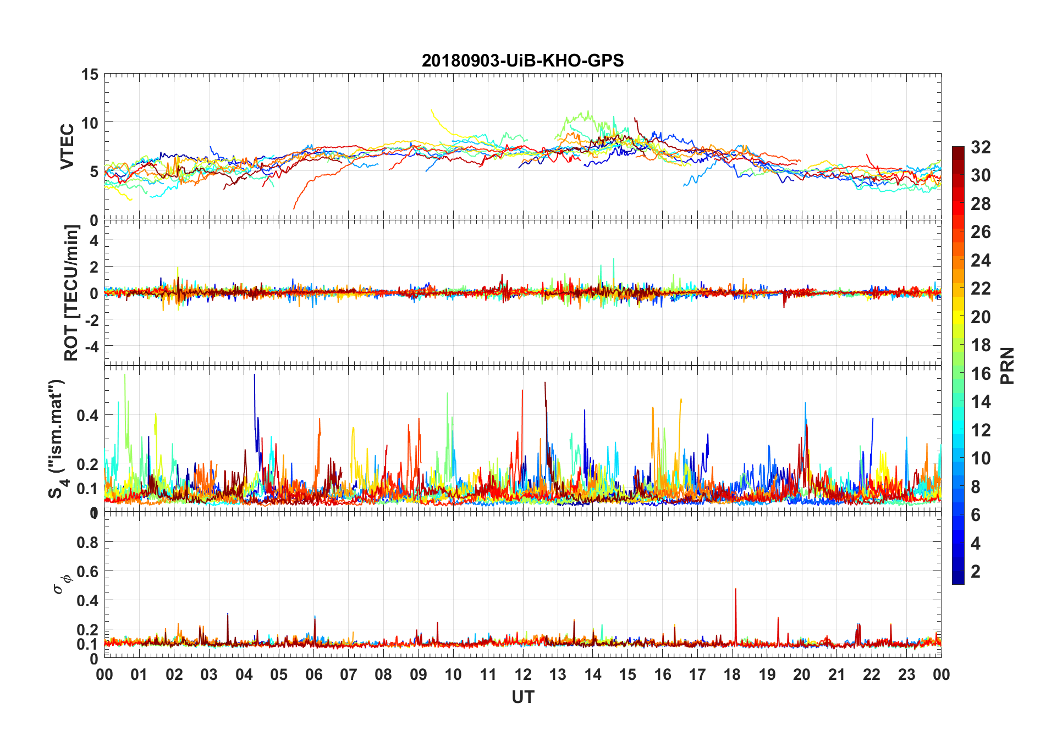This screenshot has width=1046, height=731.
Task: Click the 04 hour tick on UT axis
Action: pyautogui.click(x=244, y=674)
